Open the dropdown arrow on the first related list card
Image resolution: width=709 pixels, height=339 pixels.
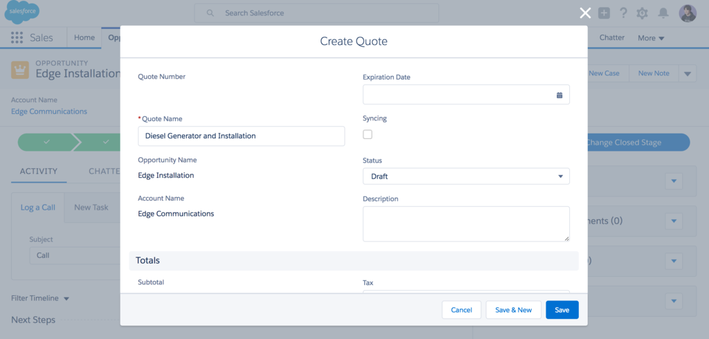(674, 181)
